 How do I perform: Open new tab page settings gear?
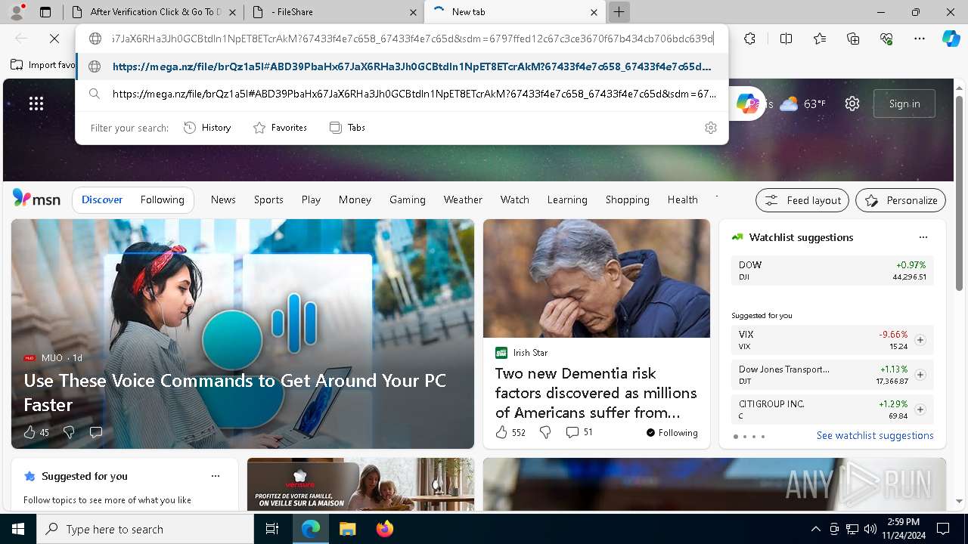click(852, 104)
